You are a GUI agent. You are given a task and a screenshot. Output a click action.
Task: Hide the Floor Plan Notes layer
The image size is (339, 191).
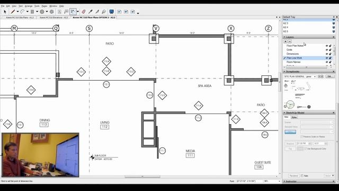click(327, 46)
